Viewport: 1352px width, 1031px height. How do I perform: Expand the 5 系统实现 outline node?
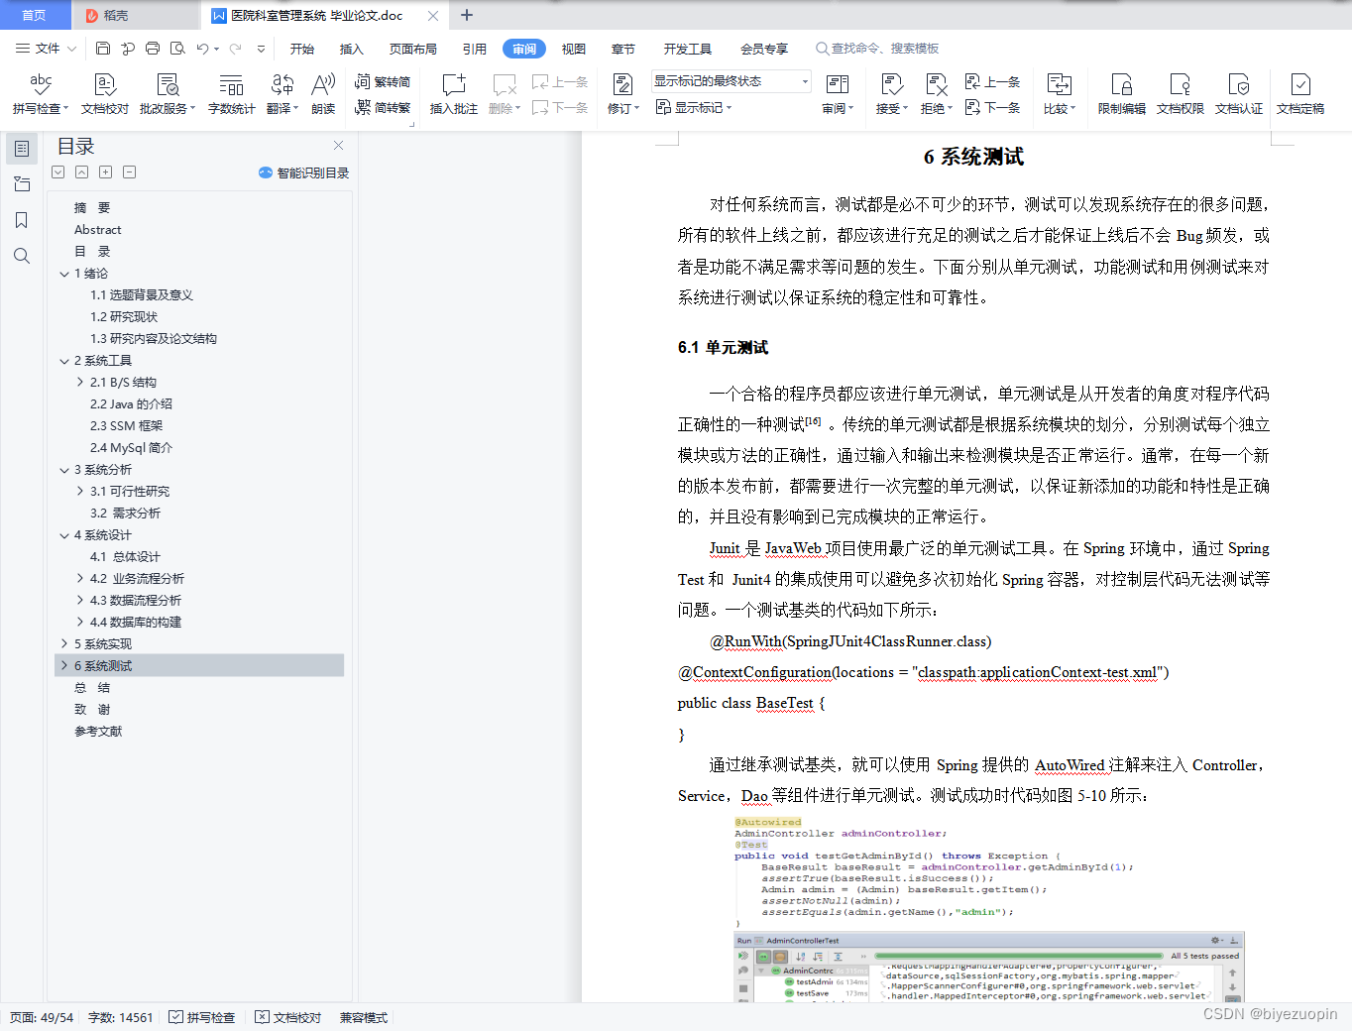point(64,644)
